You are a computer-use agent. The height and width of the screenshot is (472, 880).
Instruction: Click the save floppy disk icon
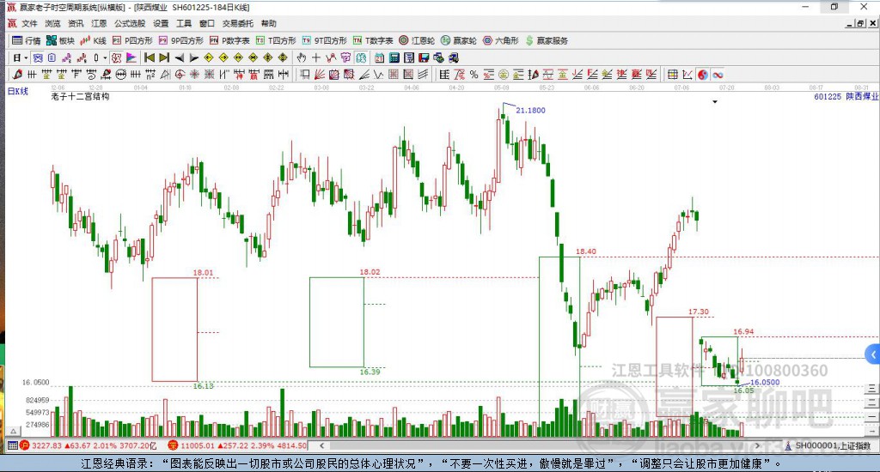pos(424,57)
